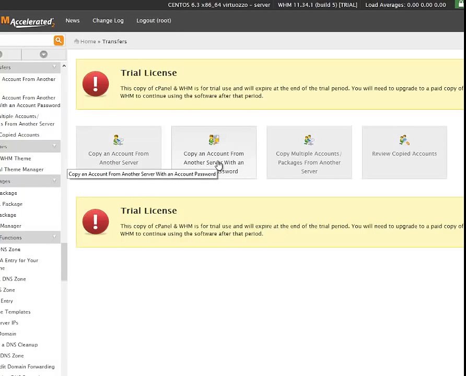Image resolution: width=466 pixels, height=376 pixels.
Task: Click the round down-arrow collapse-all icon in the sidebar
Action: click(44, 54)
